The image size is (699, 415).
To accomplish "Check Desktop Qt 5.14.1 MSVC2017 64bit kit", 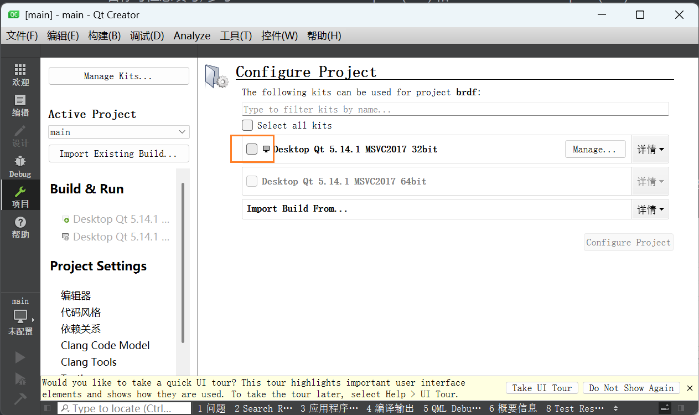I will 252,181.
